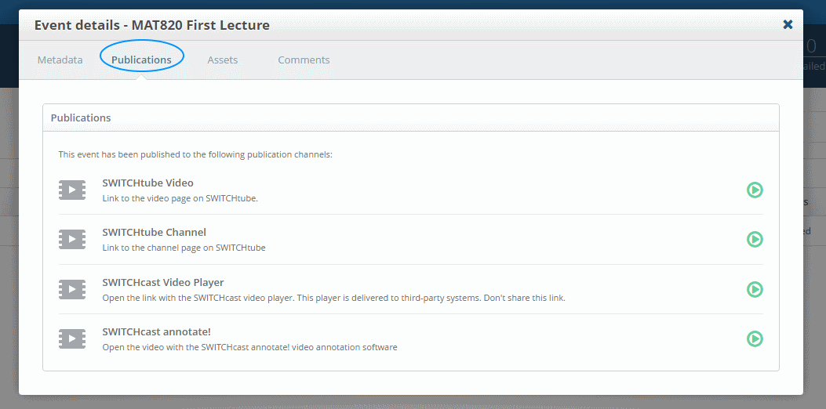Click the SWITCHtube Video title
The width and height of the screenshot is (826, 409).
[148, 183]
